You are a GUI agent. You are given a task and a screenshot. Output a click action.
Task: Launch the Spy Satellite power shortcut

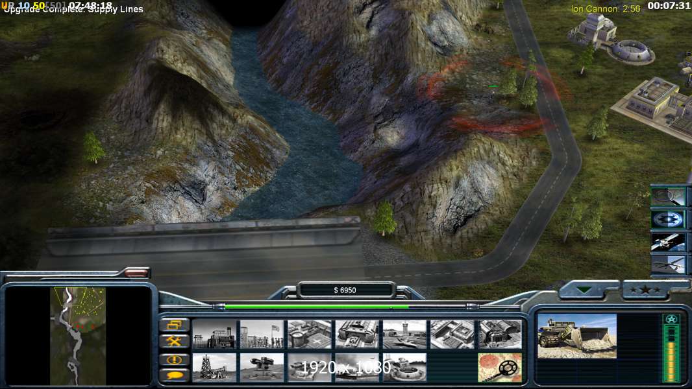click(668, 242)
